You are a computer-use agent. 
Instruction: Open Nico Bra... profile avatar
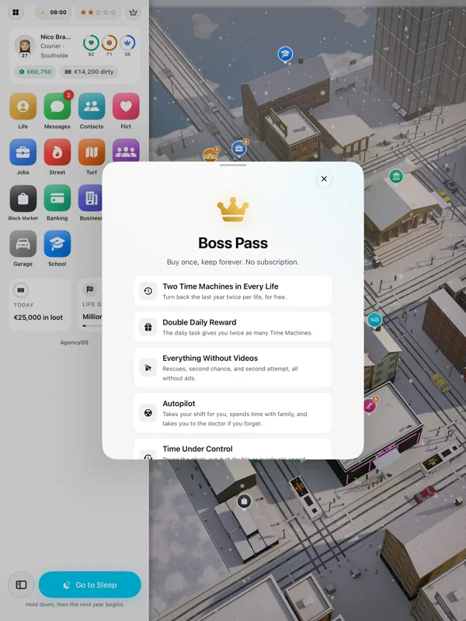coord(25,46)
